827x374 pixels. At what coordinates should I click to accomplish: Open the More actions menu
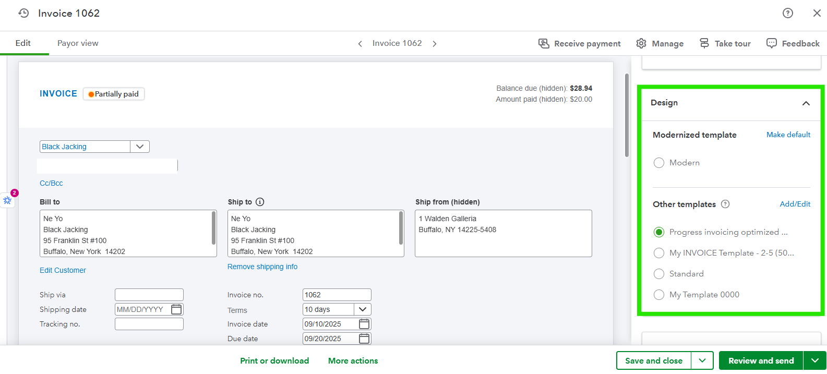click(x=353, y=360)
